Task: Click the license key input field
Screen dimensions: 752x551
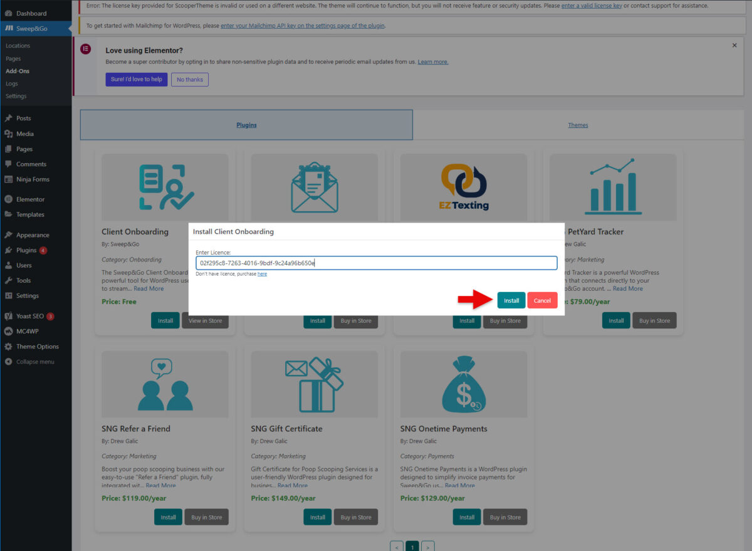Action: [376, 263]
